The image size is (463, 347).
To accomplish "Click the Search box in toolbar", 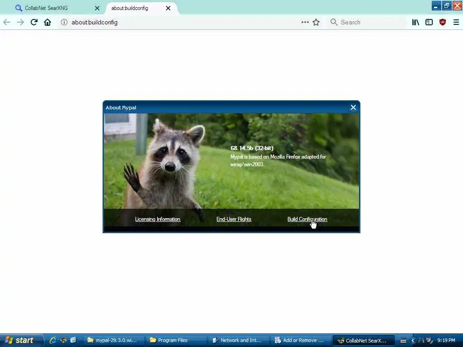I will tap(367, 23).
